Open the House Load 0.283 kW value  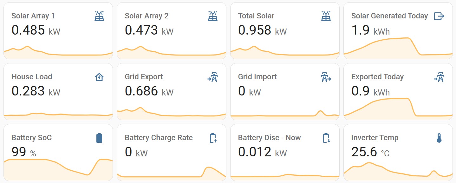click(36, 91)
